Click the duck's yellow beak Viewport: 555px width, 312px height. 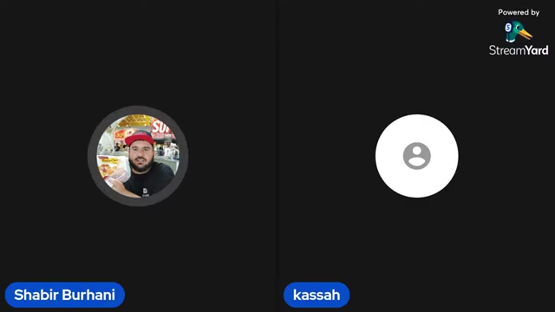pos(526,34)
